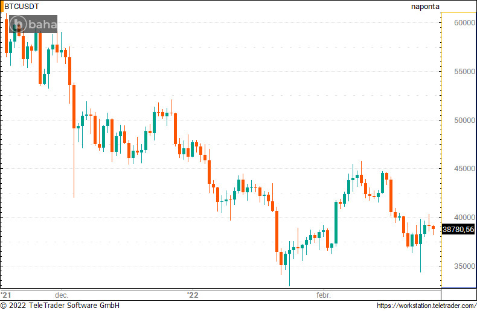This screenshot has height=311, width=477.
Task: Click the current price tag 38780,56
Action: (x=458, y=229)
